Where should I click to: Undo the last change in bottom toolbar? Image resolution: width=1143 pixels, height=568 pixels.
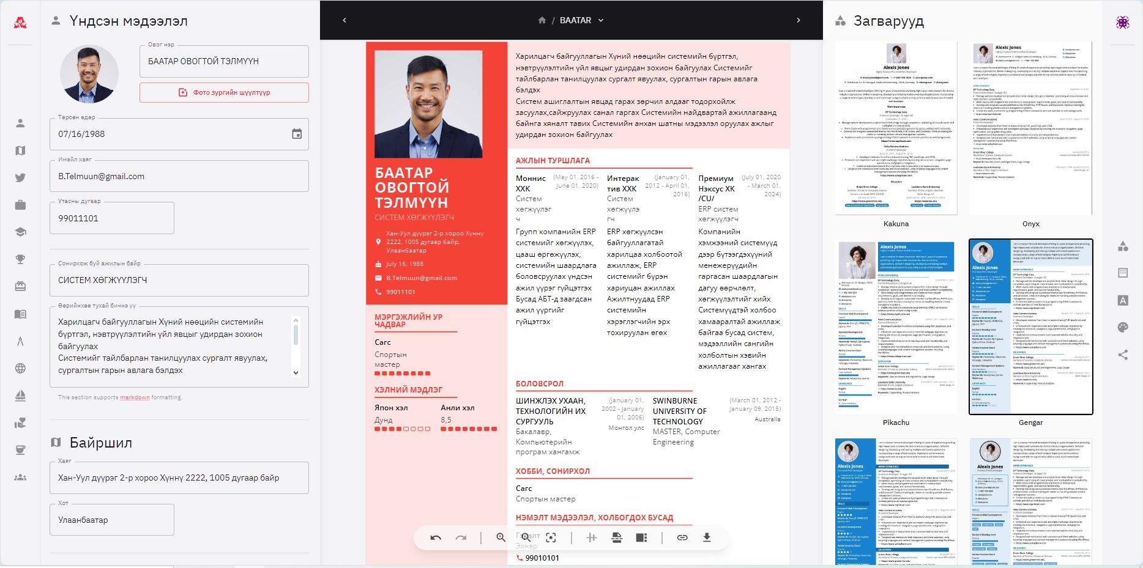tap(436, 537)
